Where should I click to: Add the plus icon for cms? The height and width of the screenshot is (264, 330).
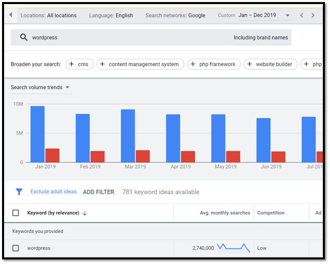tap(72, 64)
